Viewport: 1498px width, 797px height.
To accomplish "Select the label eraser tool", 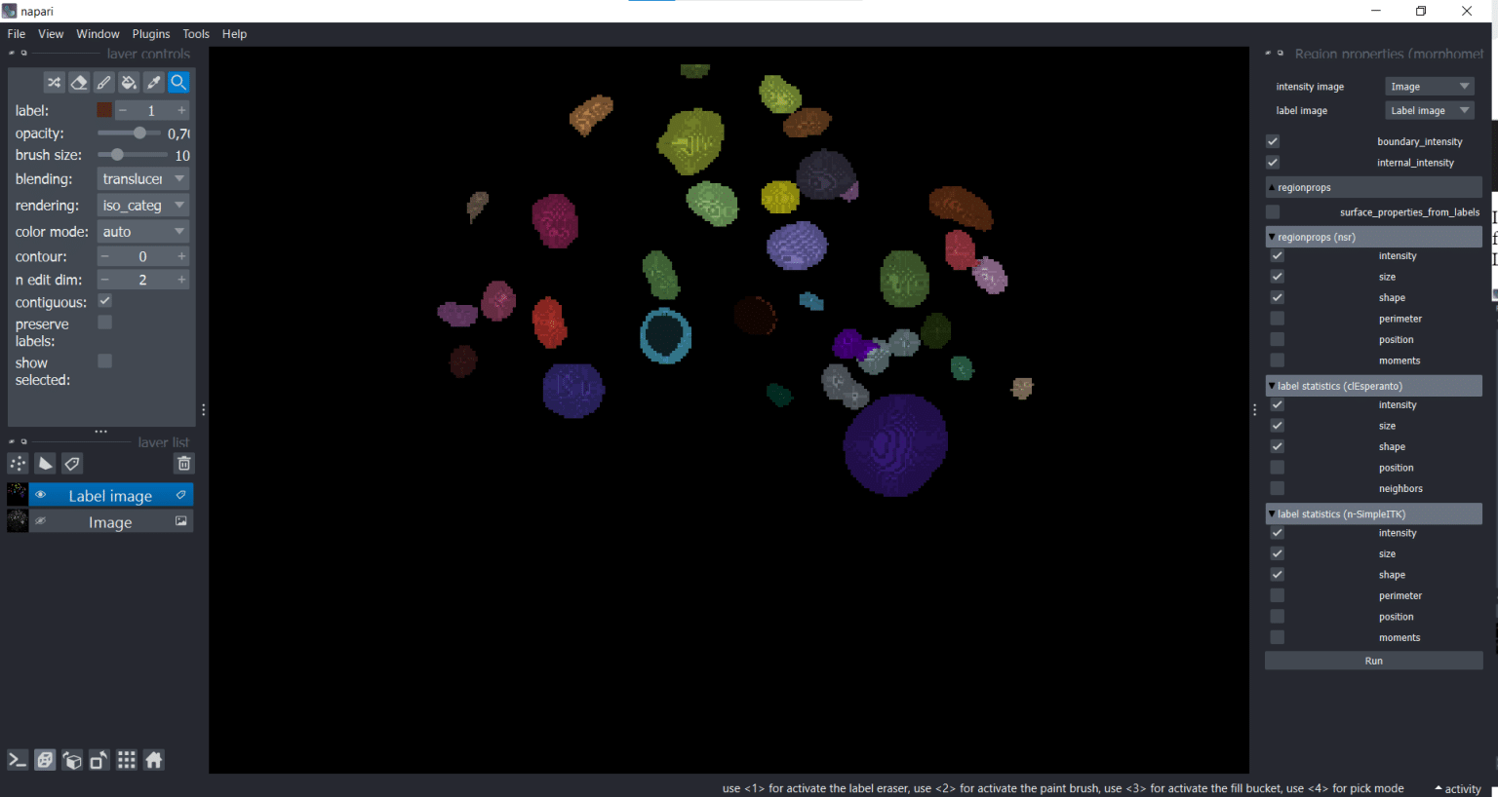I will (x=79, y=83).
